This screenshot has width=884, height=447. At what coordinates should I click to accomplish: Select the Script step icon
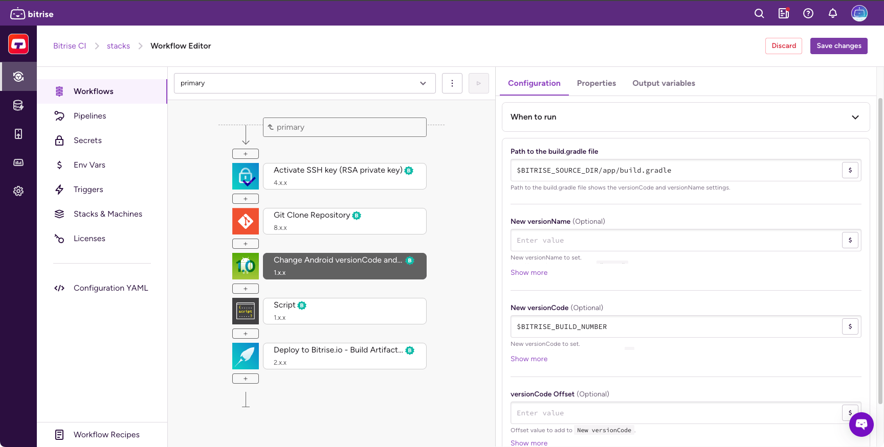click(246, 311)
